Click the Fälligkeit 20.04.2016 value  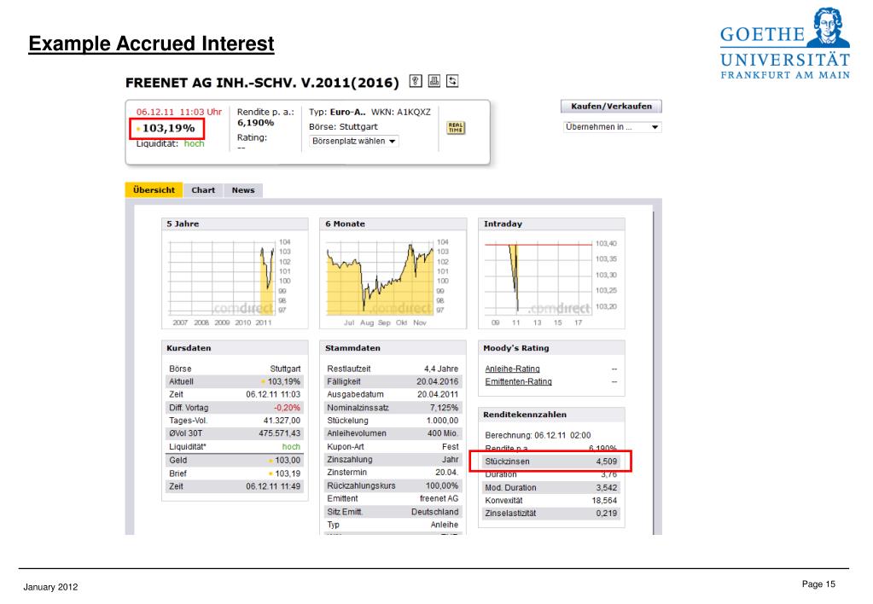(438, 381)
